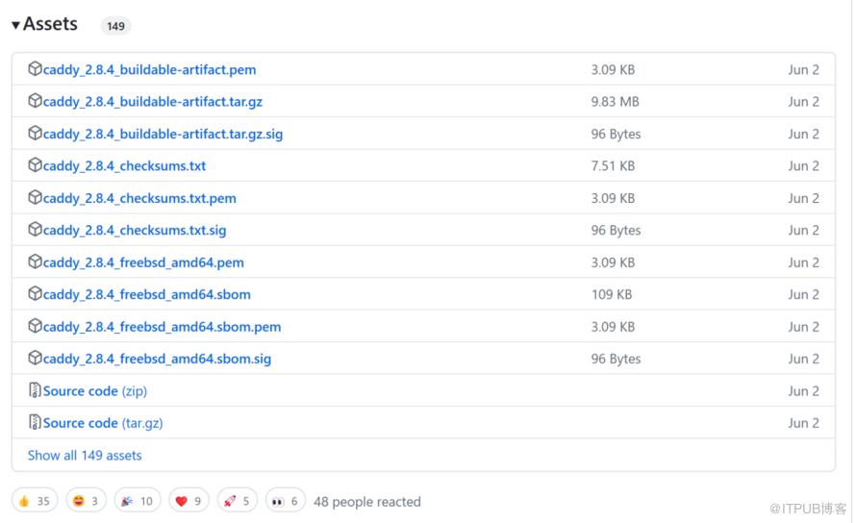Image resolution: width=856 pixels, height=523 pixels.
Task: Click 7.51 KB size of checksums.txt
Action: [x=613, y=166]
